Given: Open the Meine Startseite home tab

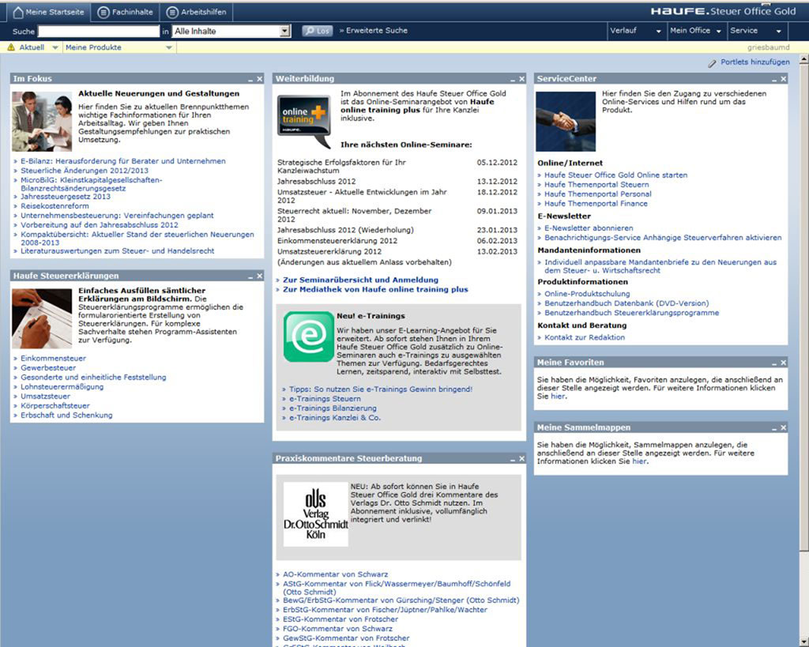Looking at the screenshot, I should coord(48,12).
